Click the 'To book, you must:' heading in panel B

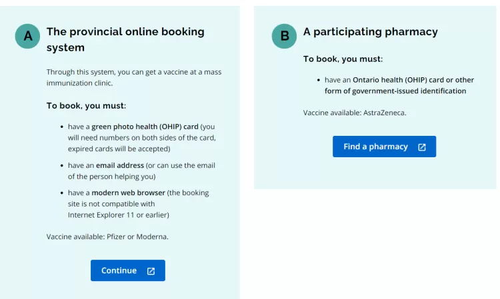343,59
